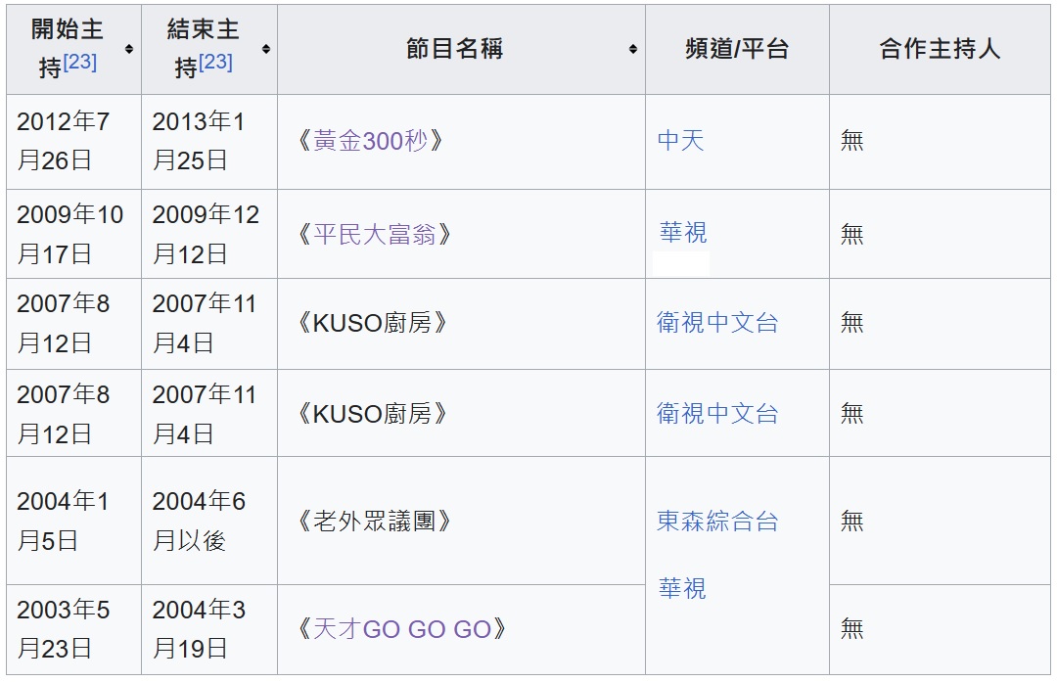Open the 東森綜合台 channel link
Screen dimensions: 1057x682
[717, 521]
